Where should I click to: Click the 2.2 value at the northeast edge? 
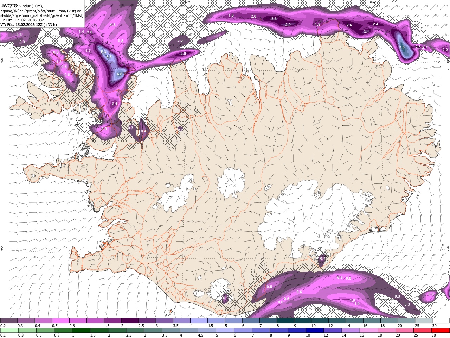tap(445, 50)
